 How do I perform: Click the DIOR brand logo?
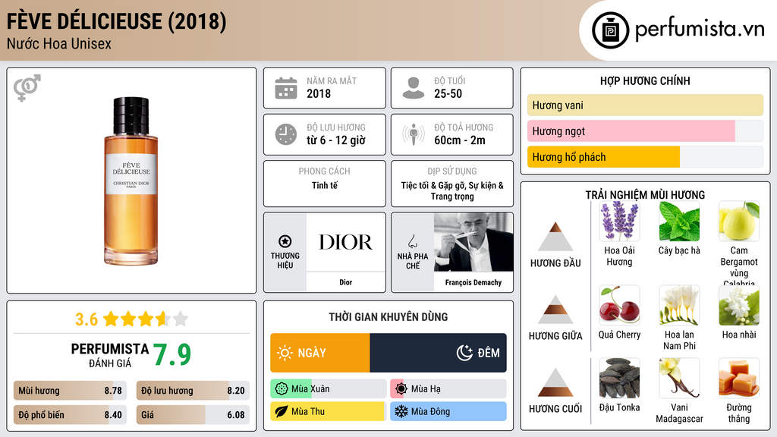(345, 242)
